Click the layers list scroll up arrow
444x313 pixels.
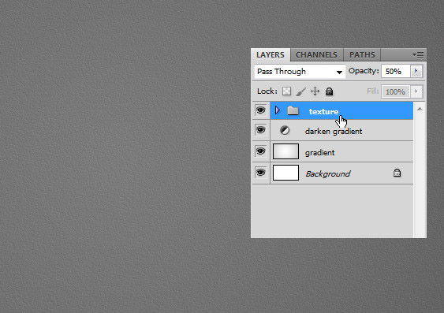[x=420, y=110]
